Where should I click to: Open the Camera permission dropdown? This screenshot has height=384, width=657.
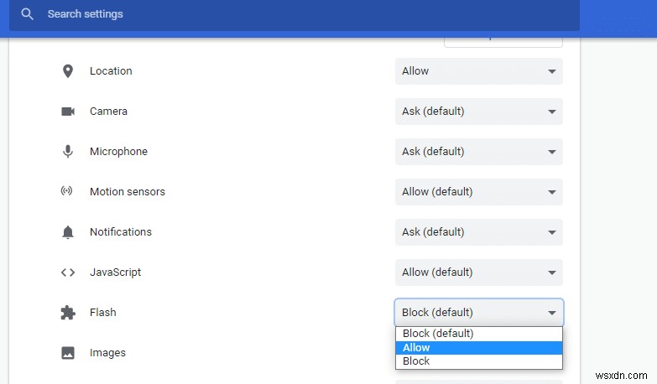point(478,112)
